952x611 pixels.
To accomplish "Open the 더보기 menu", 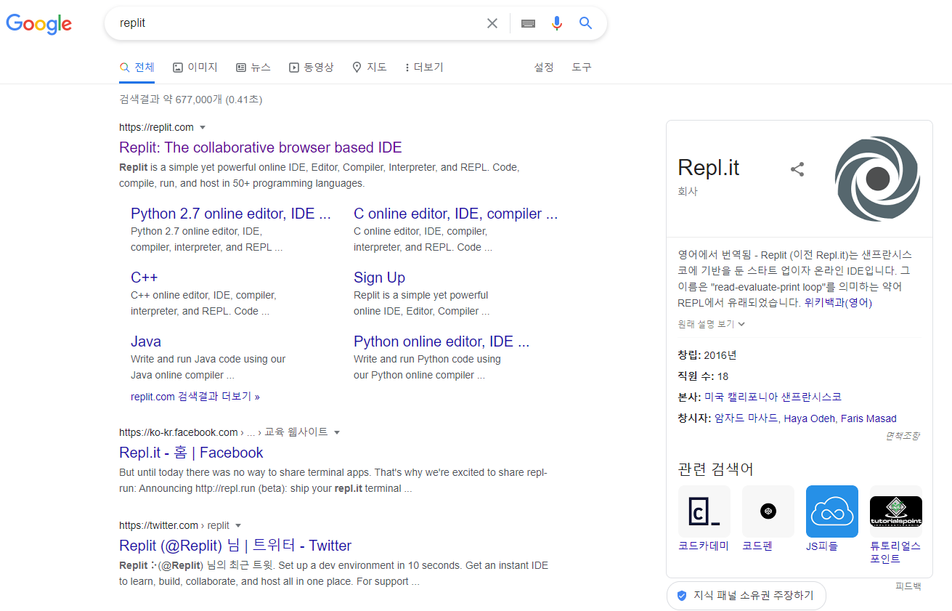I will [x=424, y=68].
